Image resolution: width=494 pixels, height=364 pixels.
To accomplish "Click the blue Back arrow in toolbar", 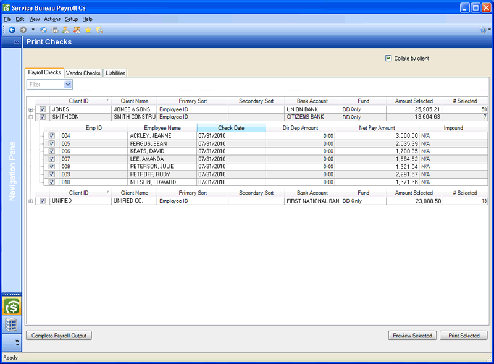I will (12, 30).
